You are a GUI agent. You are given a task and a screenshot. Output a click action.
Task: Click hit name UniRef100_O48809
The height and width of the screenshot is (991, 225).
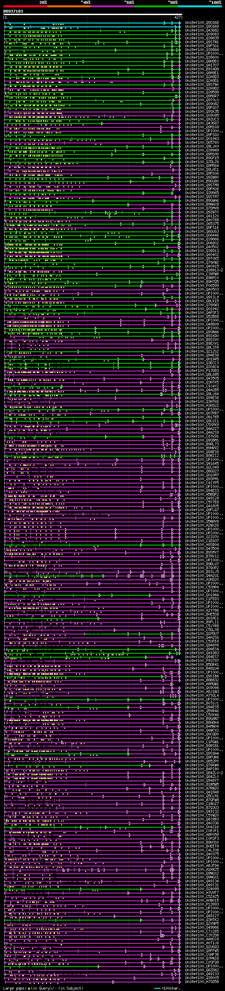(202, 324)
